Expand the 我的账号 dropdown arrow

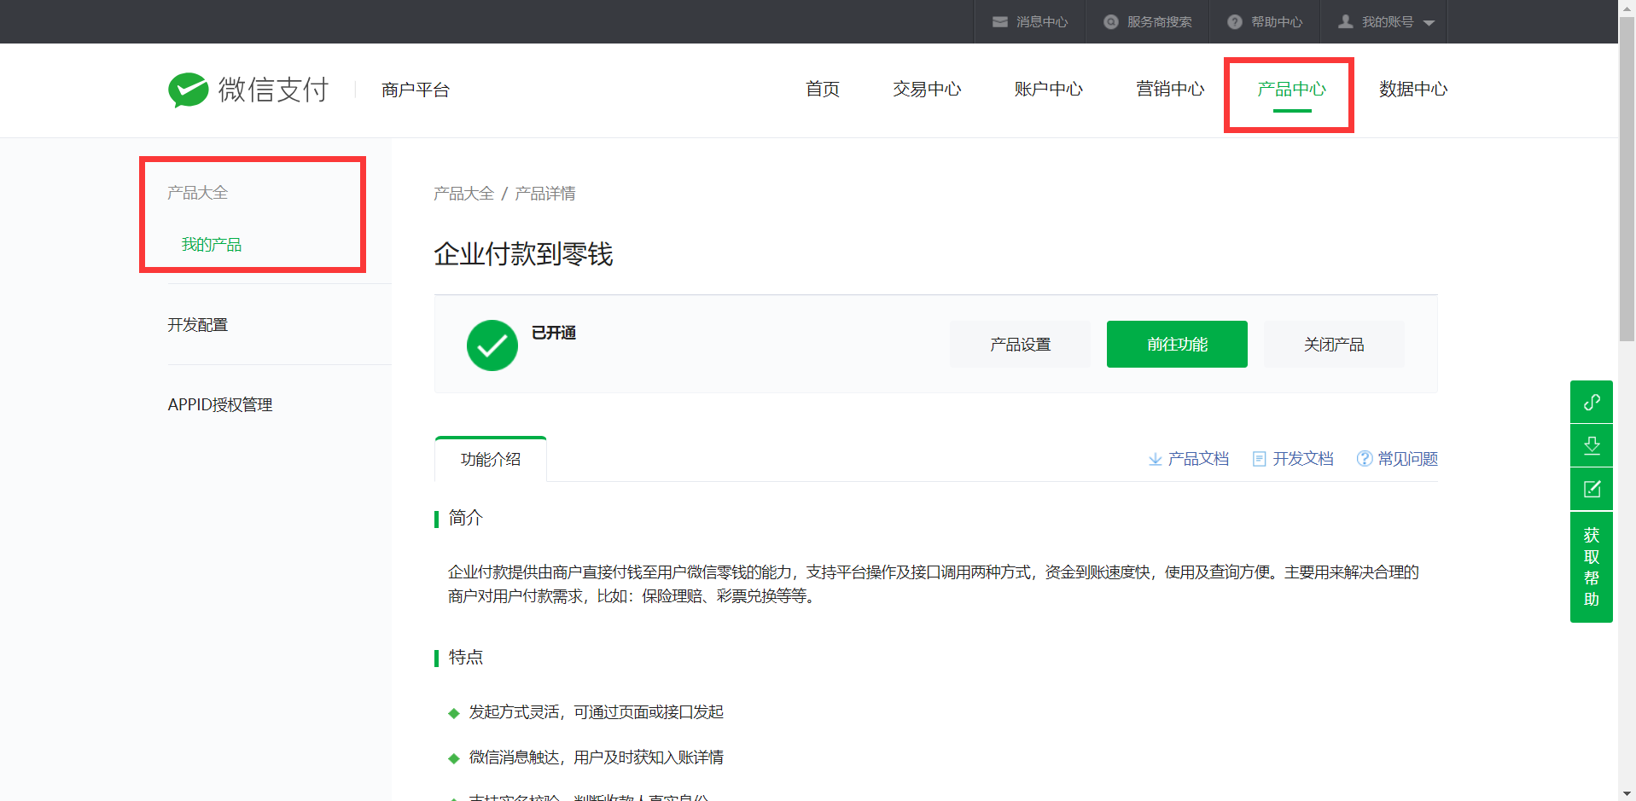pyautogui.click(x=1429, y=23)
